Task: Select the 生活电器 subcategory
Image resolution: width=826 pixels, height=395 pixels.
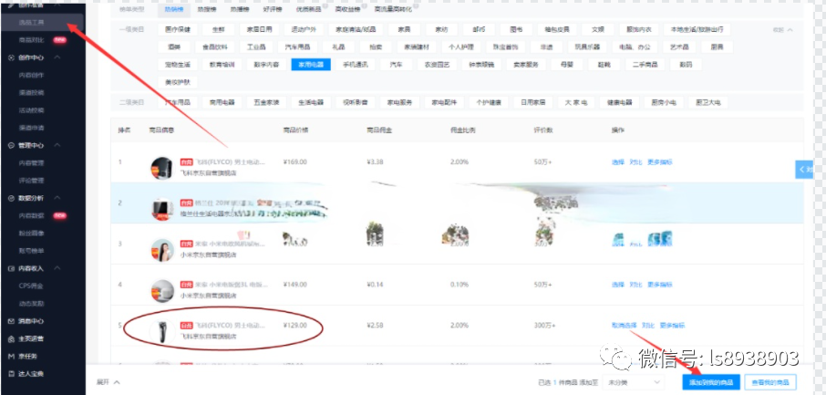Action: coord(311,102)
